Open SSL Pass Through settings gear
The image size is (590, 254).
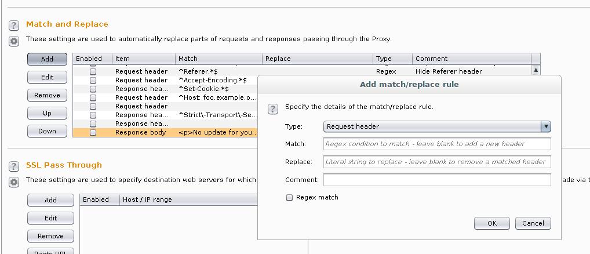14,182
